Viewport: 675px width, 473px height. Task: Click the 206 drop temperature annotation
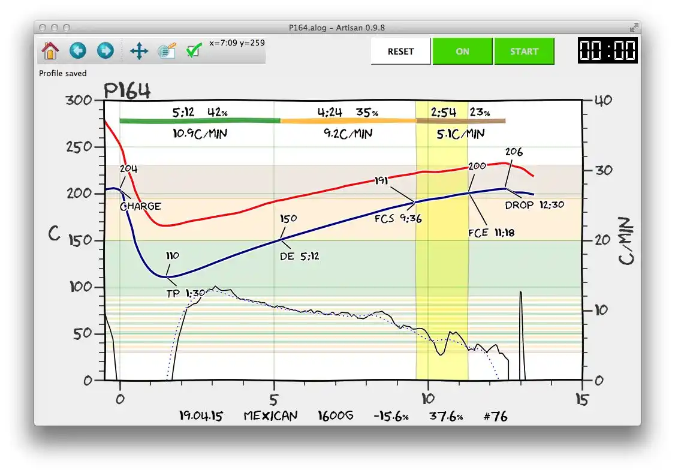tap(514, 152)
